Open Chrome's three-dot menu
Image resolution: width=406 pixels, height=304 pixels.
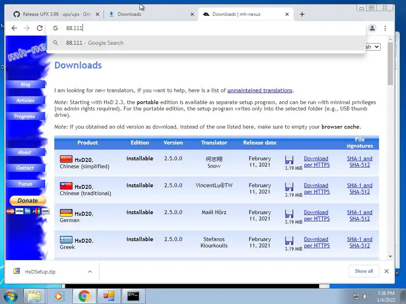tap(385, 28)
